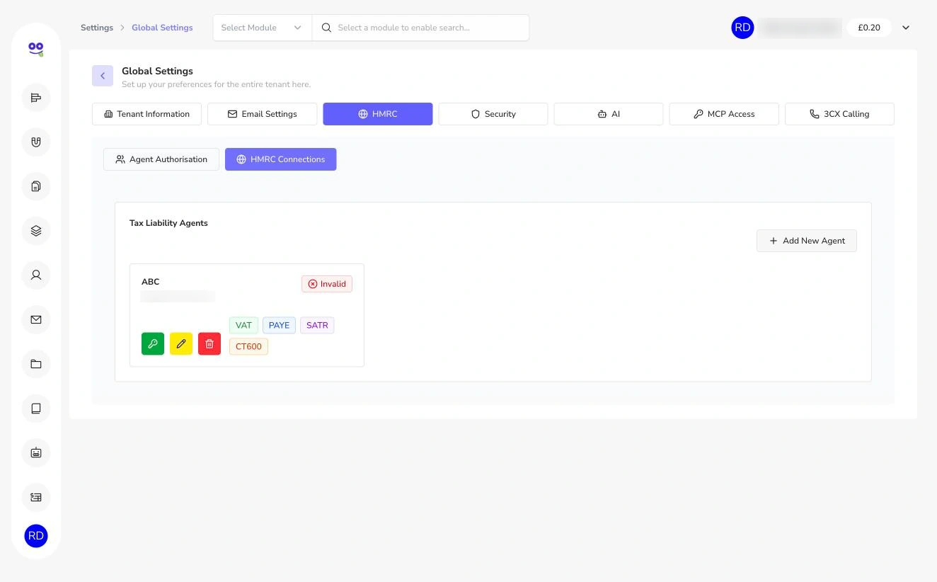Open the Security tab
Image resolution: width=937 pixels, height=582 pixels.
point(493,114)
